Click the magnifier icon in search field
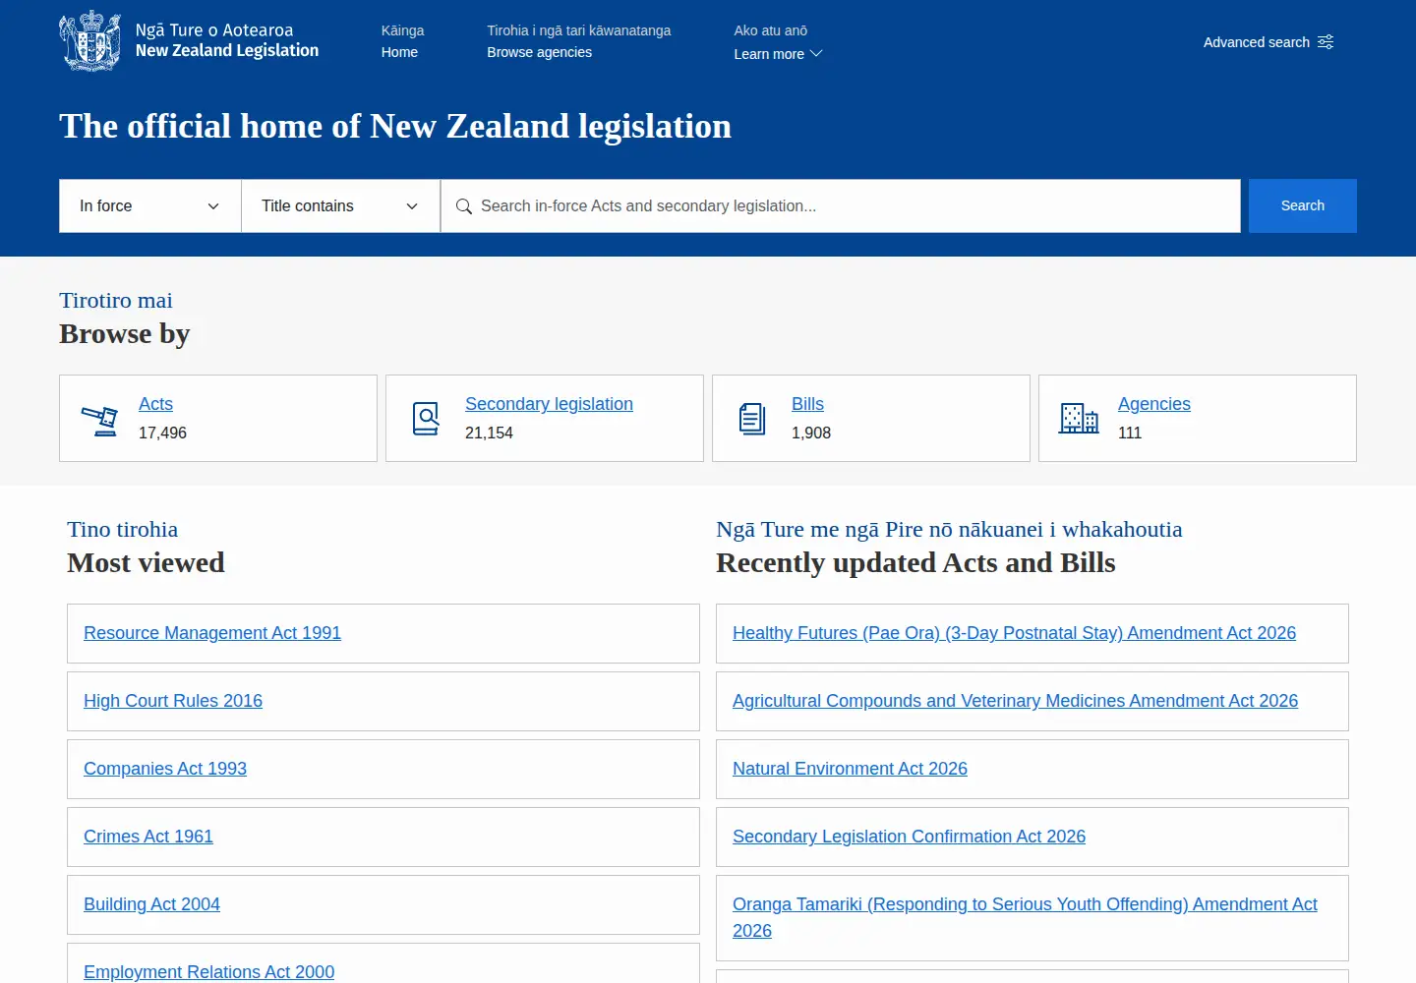 click(x=464, y=206)
